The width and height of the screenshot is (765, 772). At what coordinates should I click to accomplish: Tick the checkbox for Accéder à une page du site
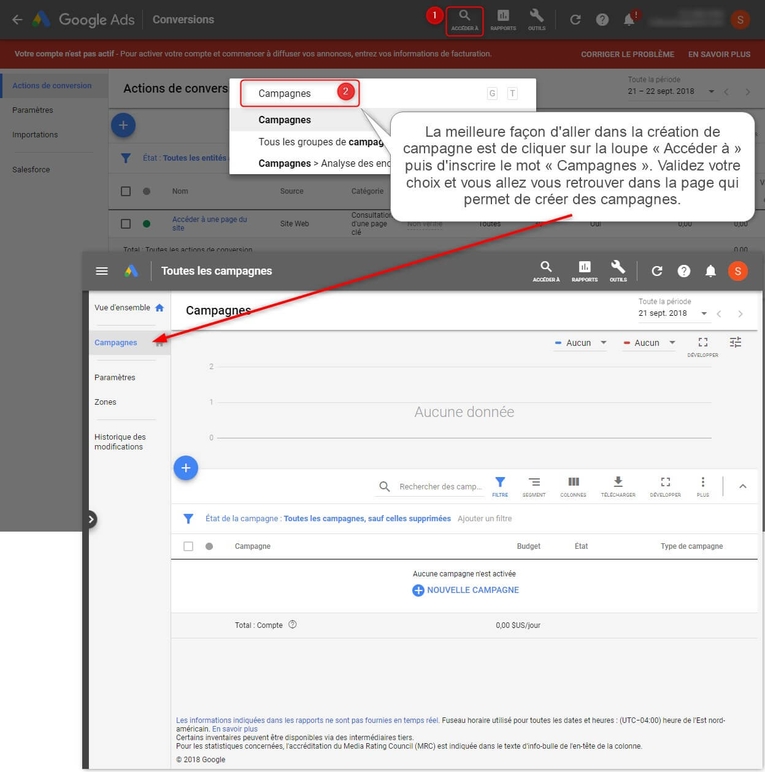point(126,224)
